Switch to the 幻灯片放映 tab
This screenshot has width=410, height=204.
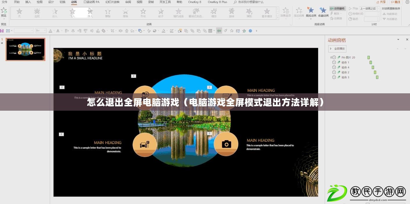[x=113, y=2]
